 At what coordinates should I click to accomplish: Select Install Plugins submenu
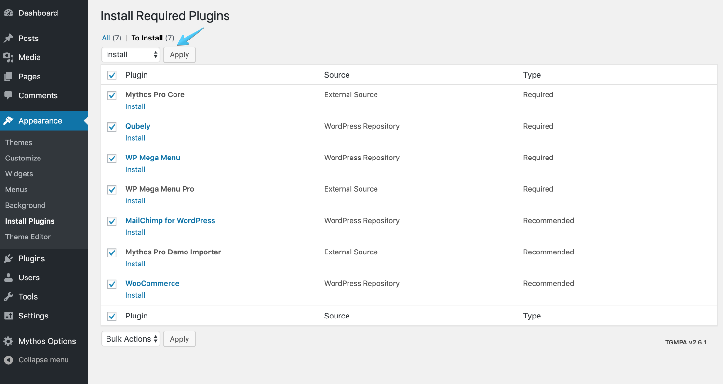point(30,221)
